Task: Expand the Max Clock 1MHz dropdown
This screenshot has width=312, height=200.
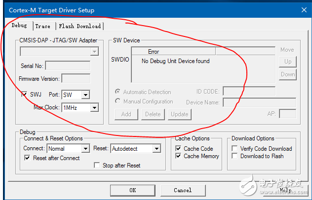Action: 80,108
